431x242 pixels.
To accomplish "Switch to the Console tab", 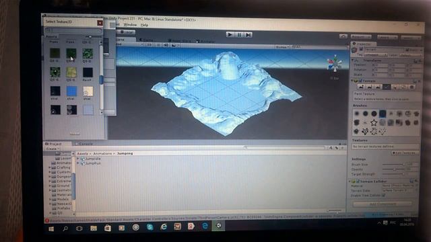I will (84, 143).
